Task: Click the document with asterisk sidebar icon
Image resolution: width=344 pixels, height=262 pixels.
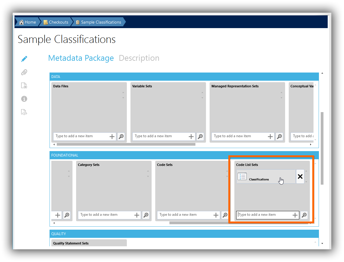Action: click(x=24, y=86)
